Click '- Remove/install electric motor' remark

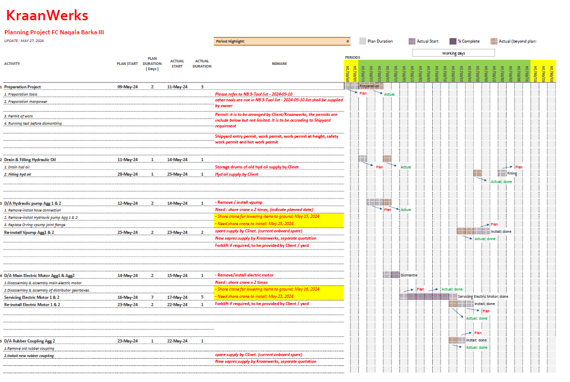point(244,275)
